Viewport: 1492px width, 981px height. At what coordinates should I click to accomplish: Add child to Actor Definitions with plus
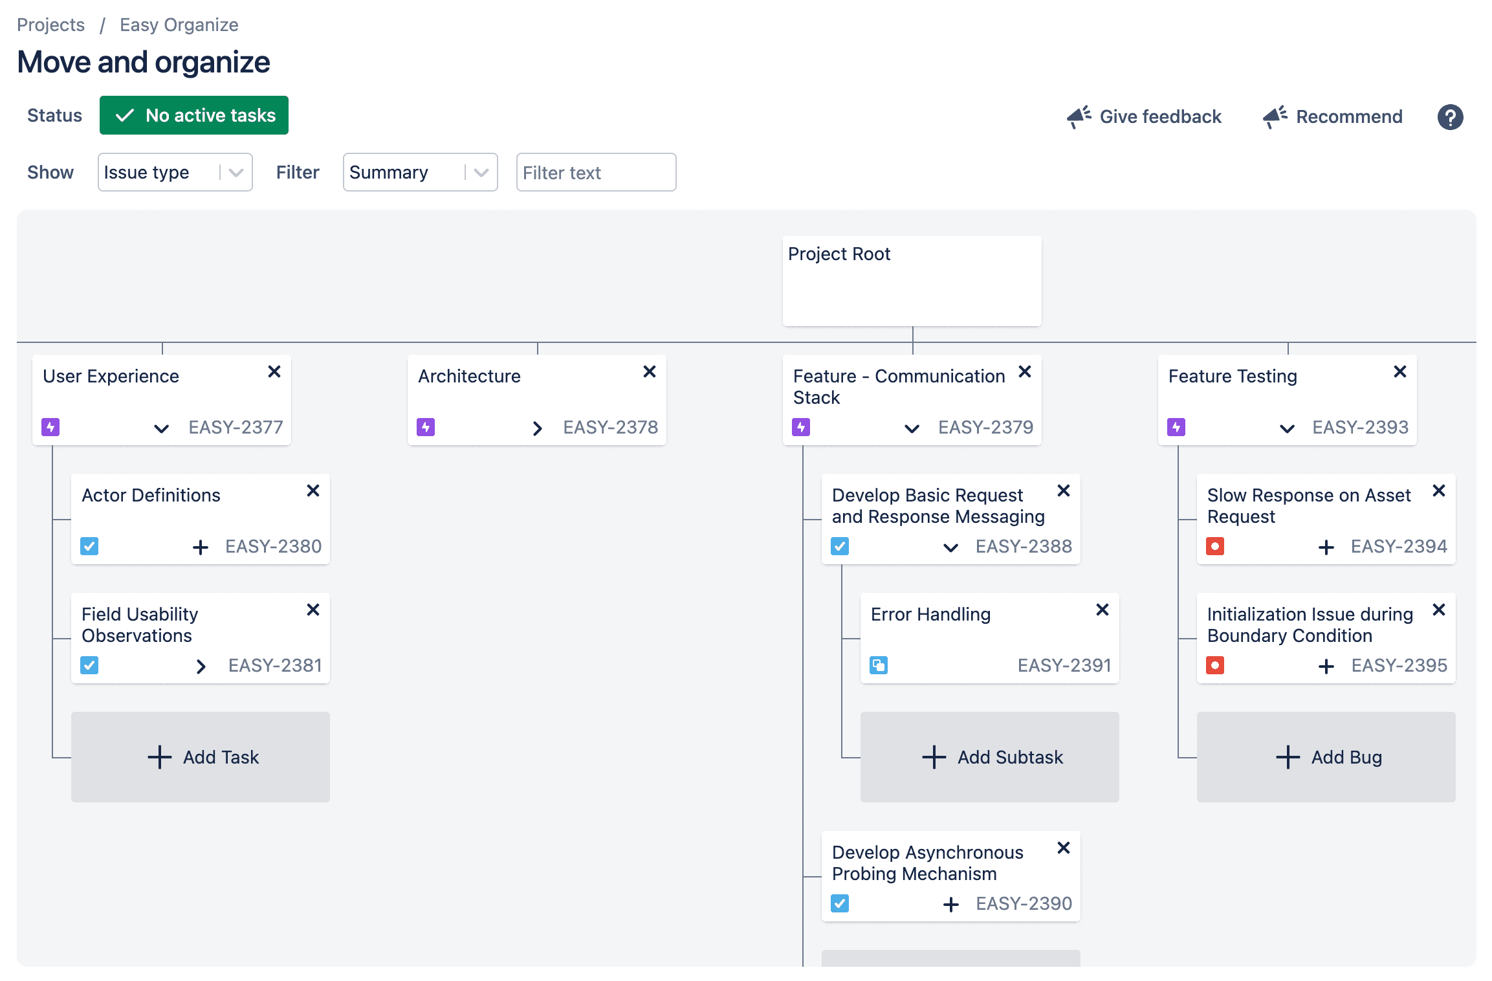(201, 547)
